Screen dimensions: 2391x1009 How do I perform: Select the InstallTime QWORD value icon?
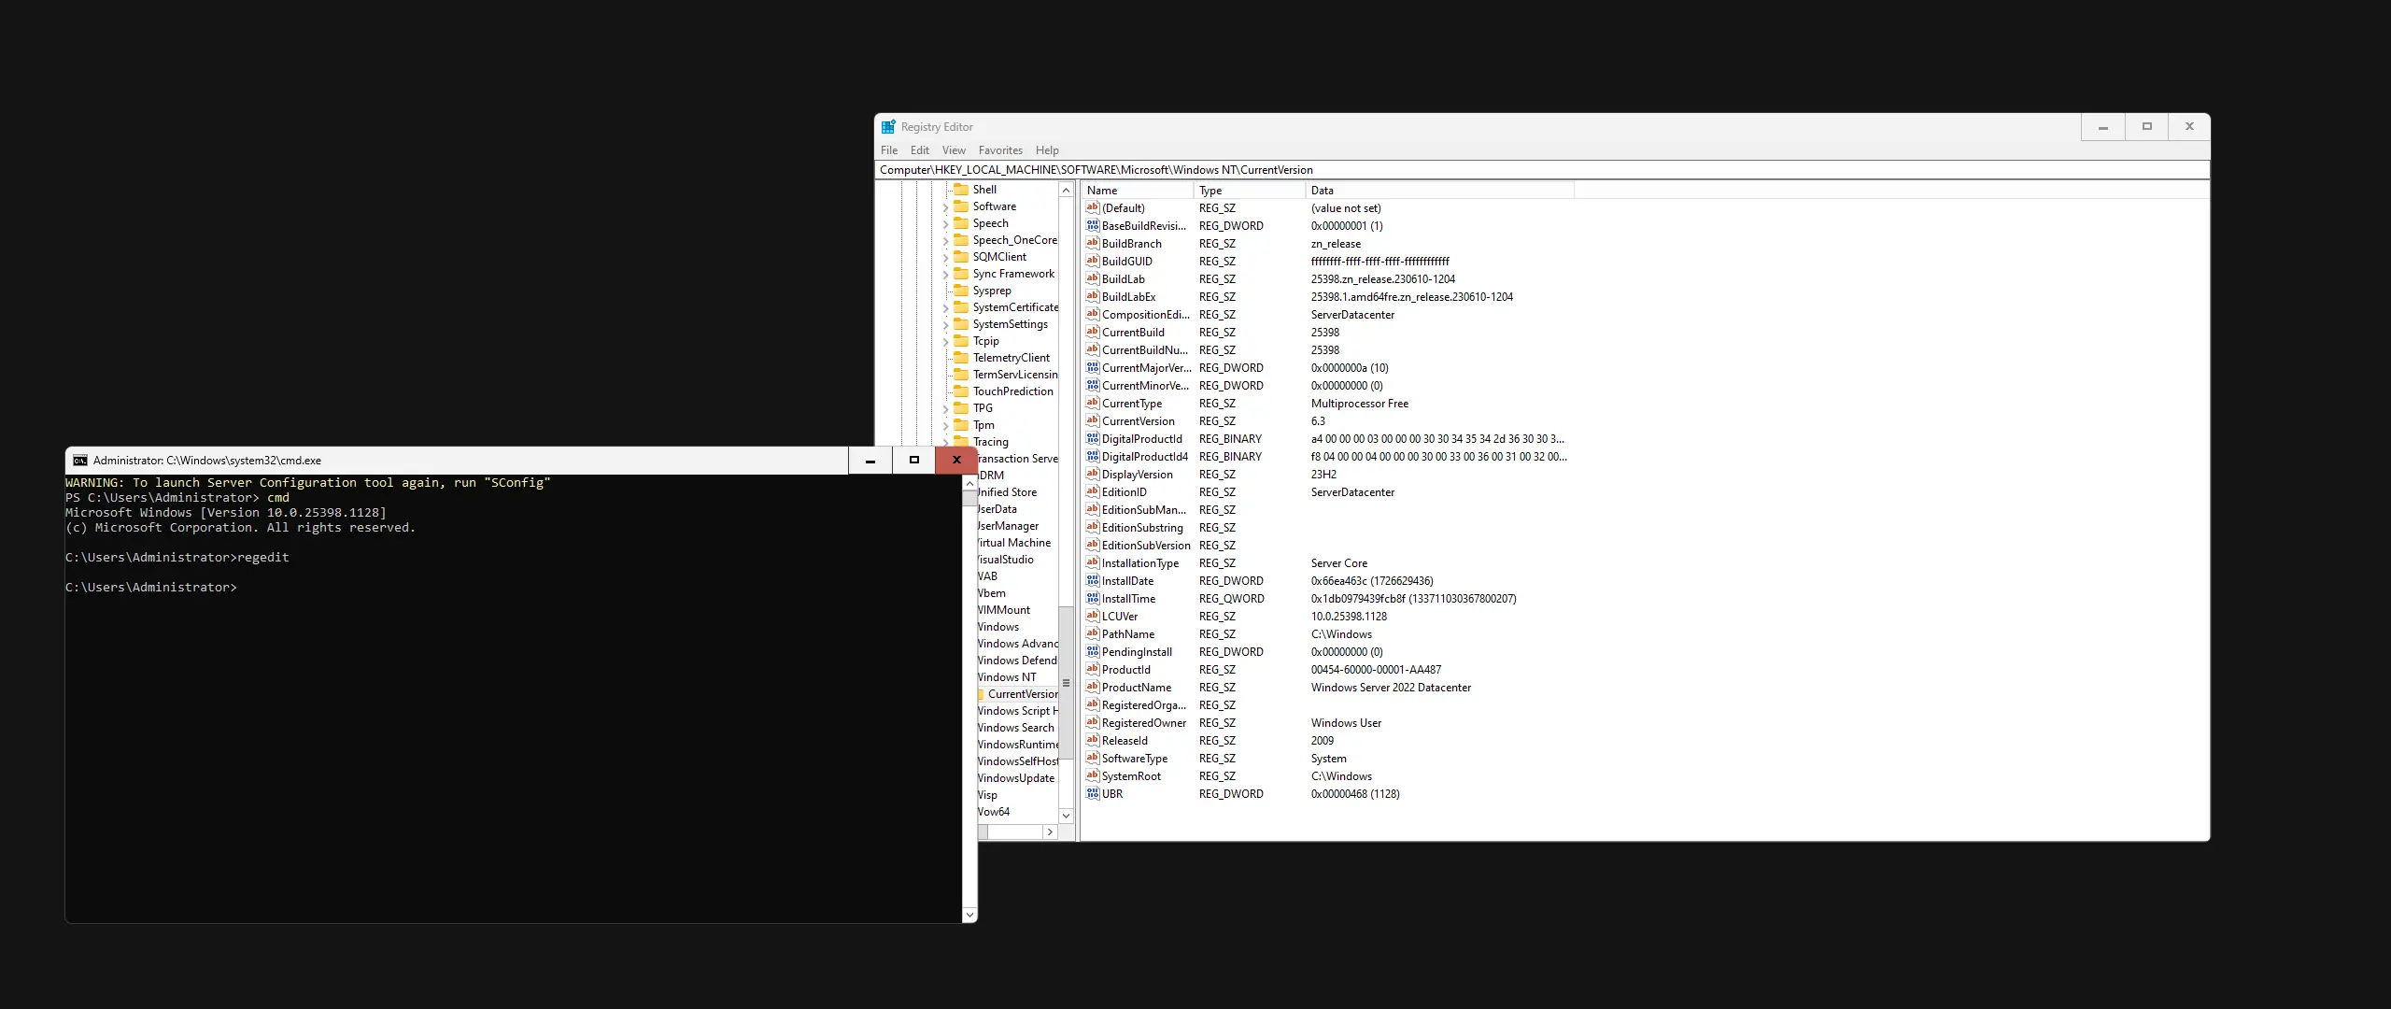pyautogui.click(x=1092, y=599)
